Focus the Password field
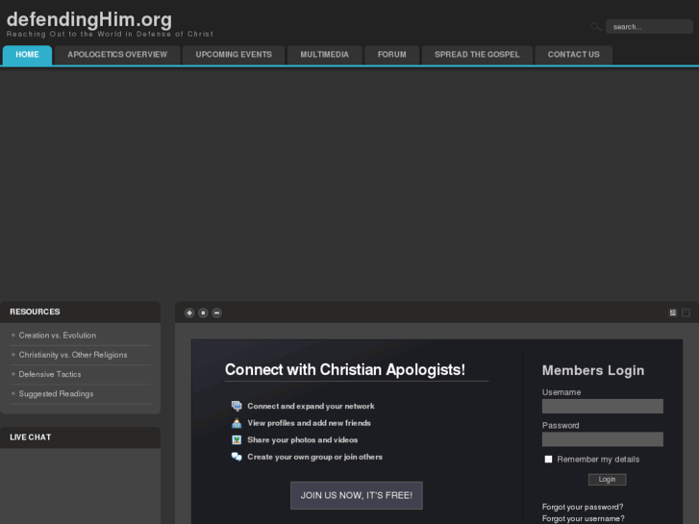This screenshot has height=524, width=699. pos(603,439)
